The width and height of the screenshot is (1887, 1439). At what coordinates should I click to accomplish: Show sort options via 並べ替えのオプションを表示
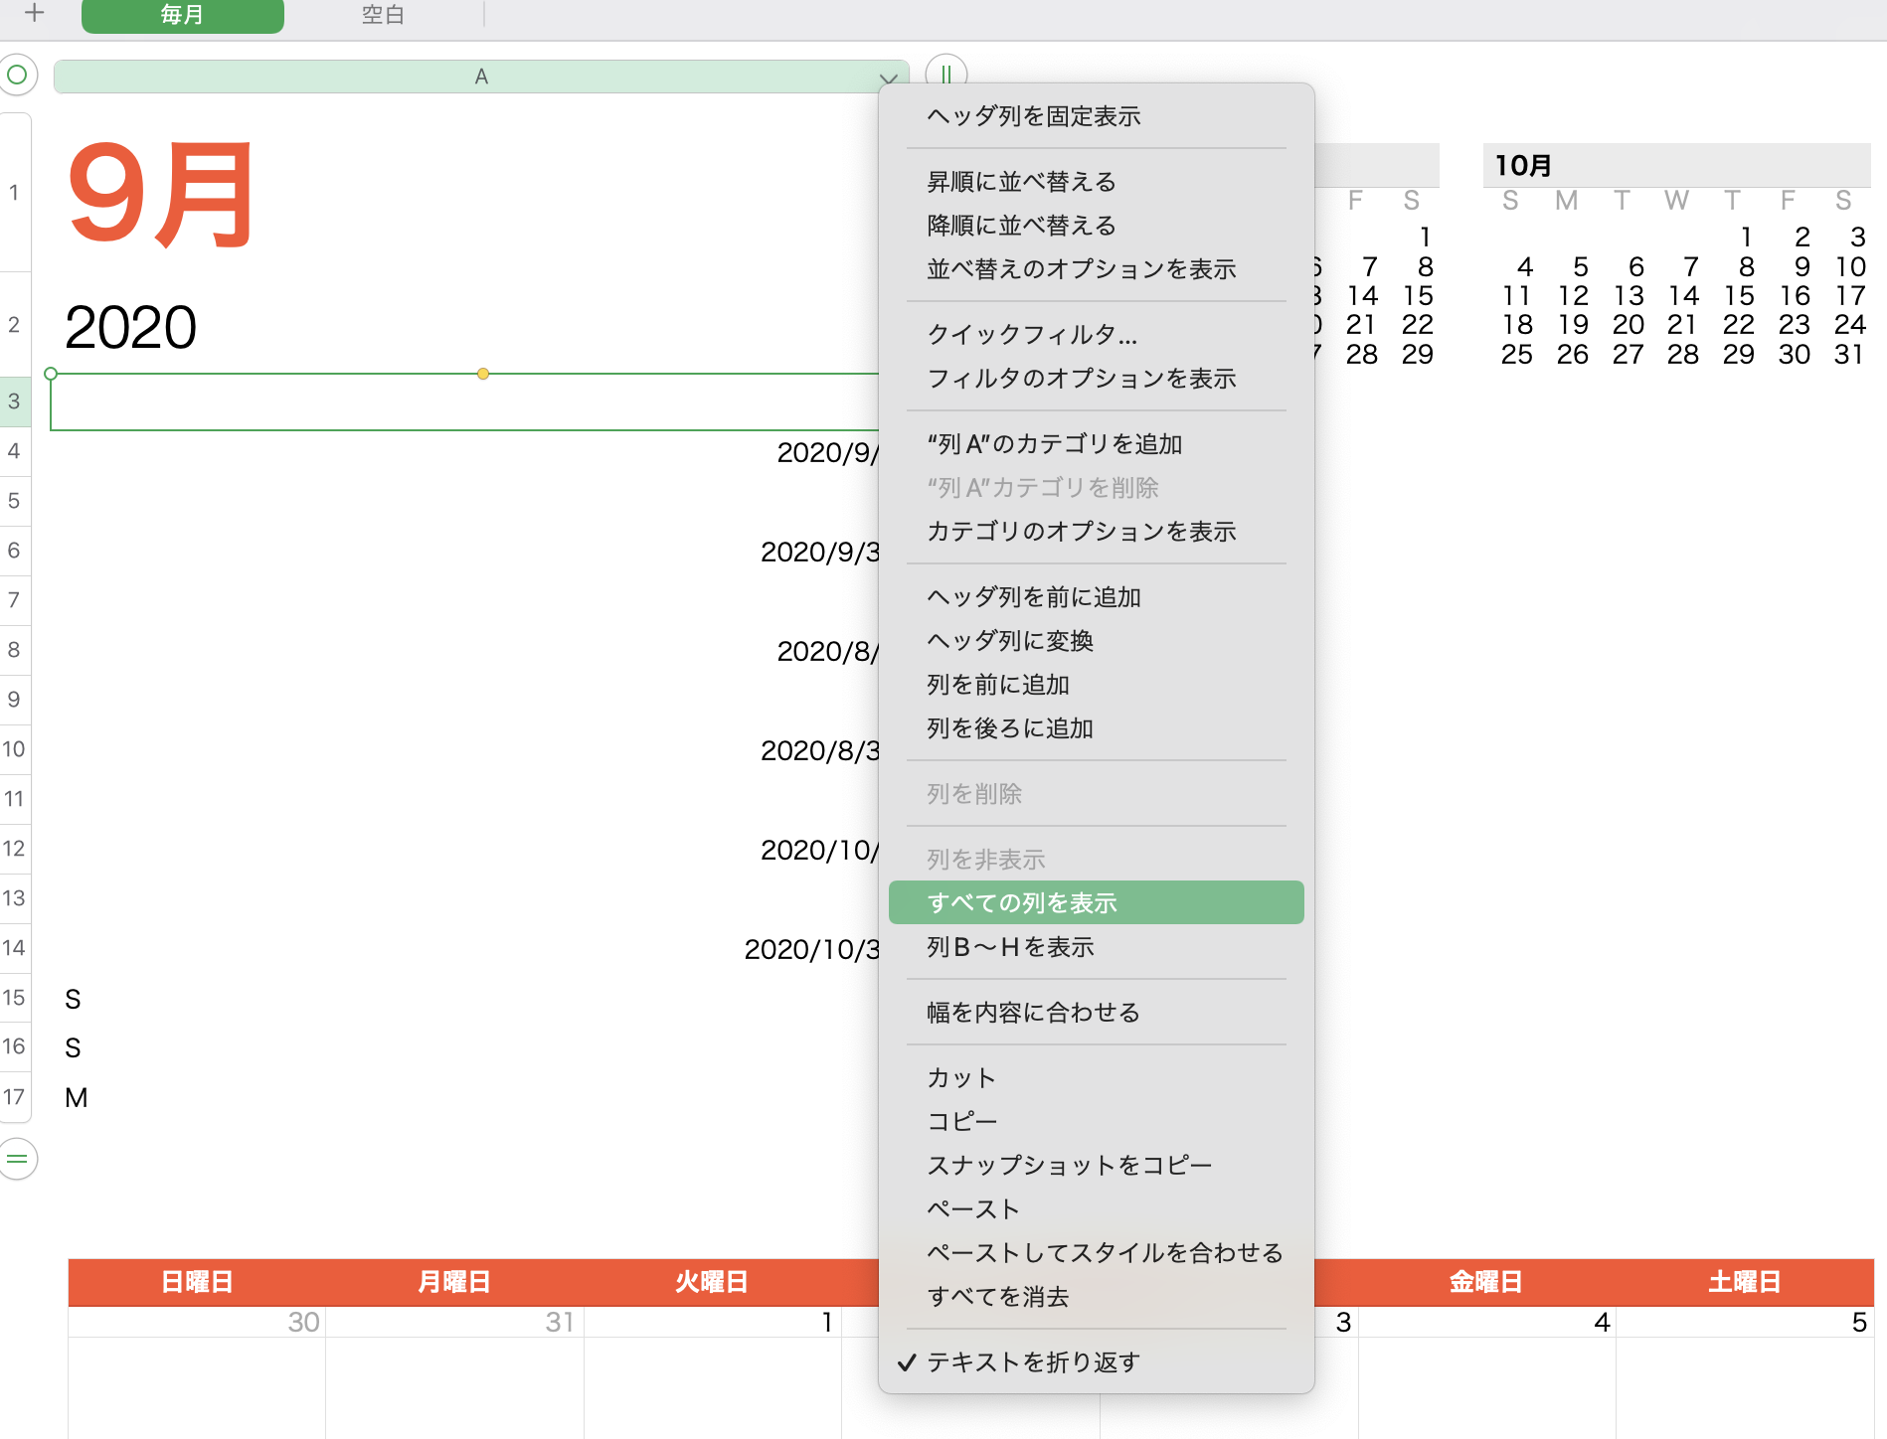click(x=1081, y=269)
